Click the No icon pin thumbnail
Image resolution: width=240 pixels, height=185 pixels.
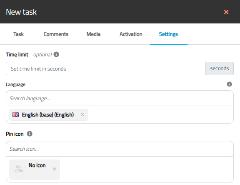point(18,170)
